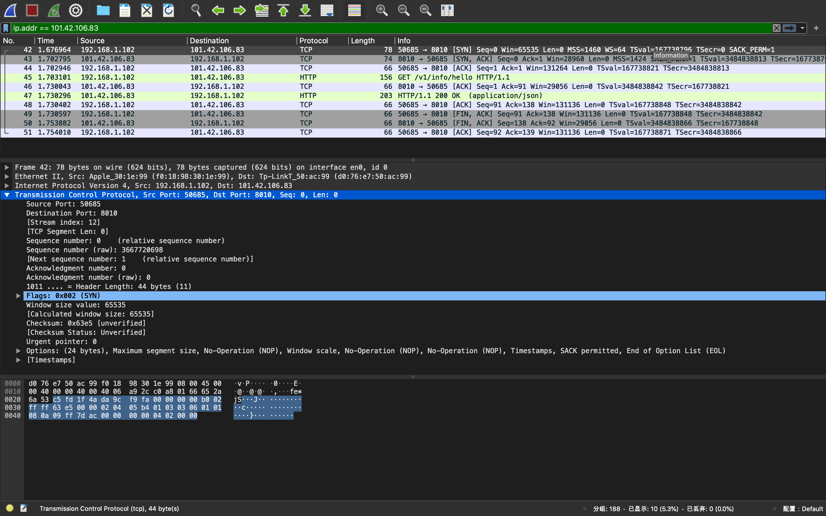The image size is (826, 516).
Task: Open expert information yellow circle
Action: coord(9,509)
